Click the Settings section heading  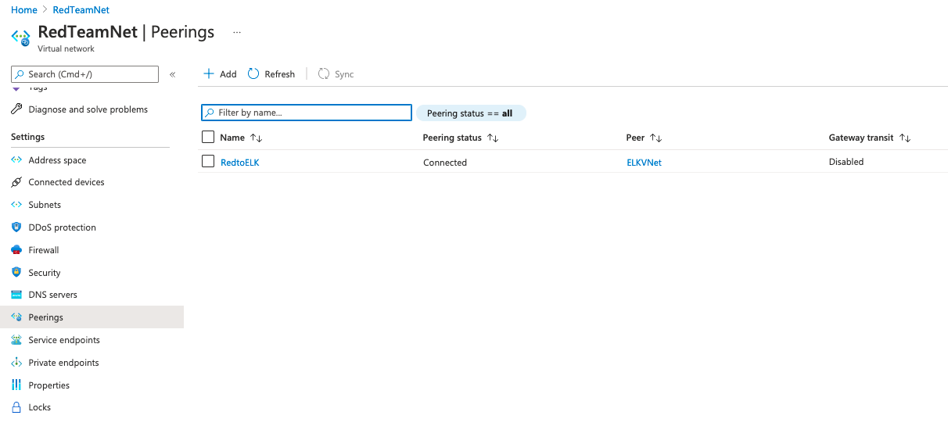(28, 137)
